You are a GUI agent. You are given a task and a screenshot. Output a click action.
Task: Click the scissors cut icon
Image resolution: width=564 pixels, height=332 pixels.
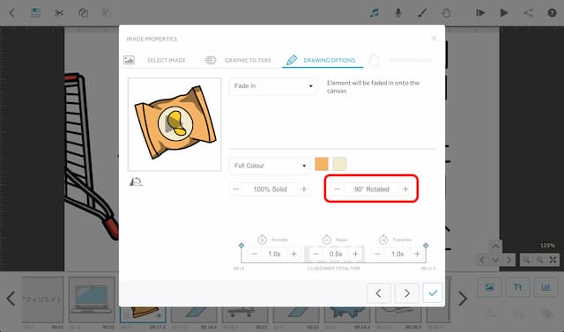[59, 13]
